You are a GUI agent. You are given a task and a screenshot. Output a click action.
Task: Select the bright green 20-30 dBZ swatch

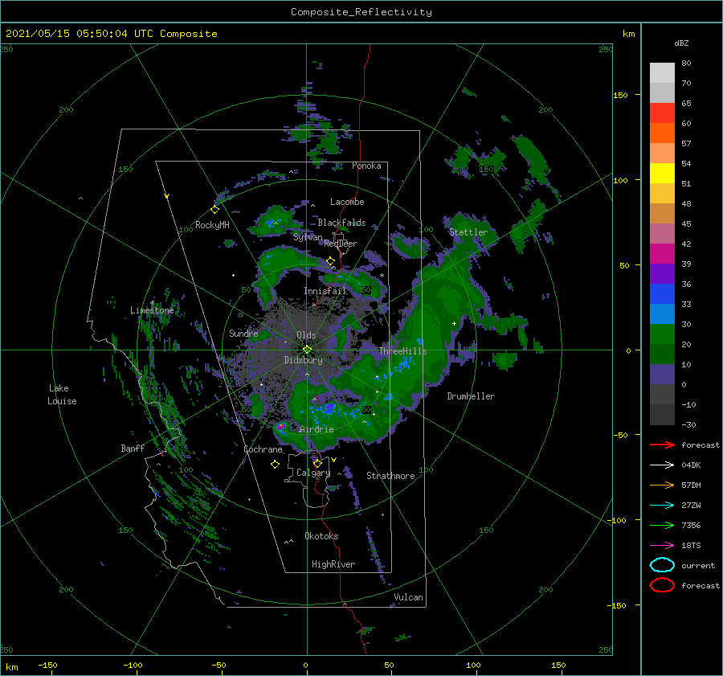click(x=662, y=334)
